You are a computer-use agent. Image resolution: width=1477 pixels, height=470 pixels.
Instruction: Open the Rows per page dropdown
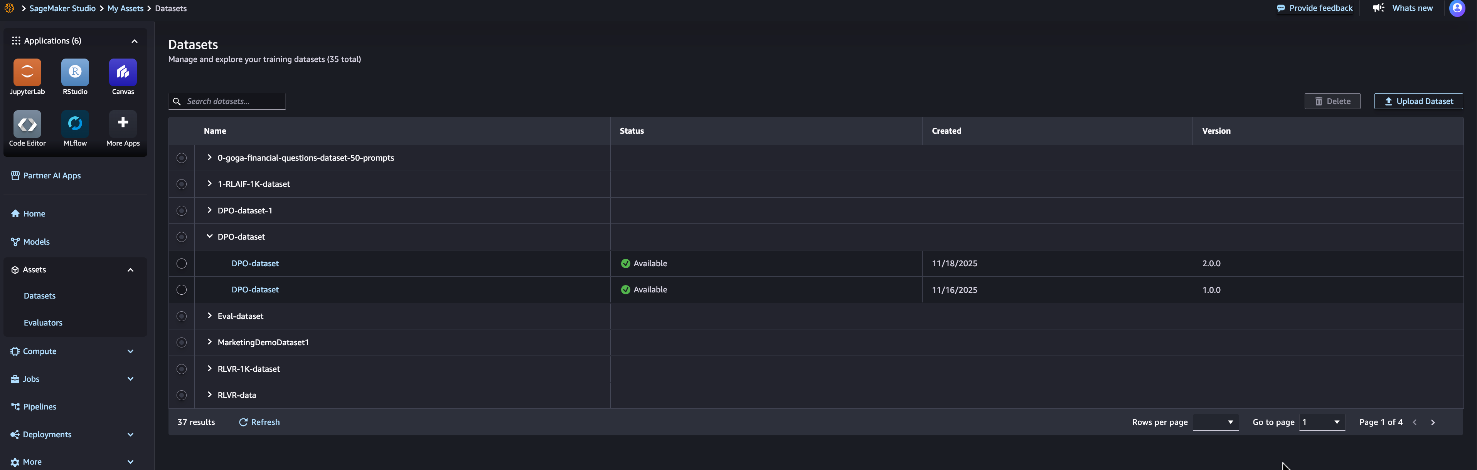click(1216, 422)
